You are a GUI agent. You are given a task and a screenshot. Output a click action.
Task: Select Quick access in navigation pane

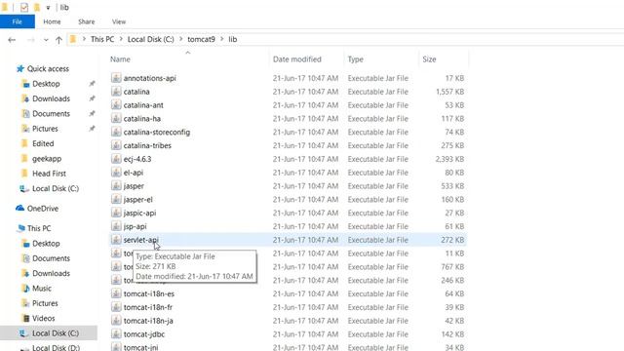tap(48, 69)
